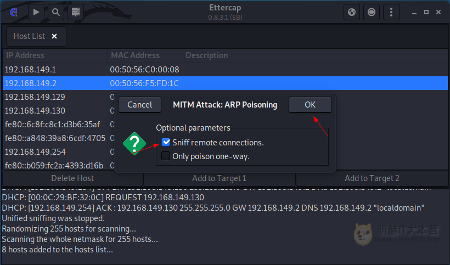Confirm ARP Poisoning with OK
Image resolution: width=450 pixels, height=265 pixels.
pyautogui.click(x=310, y=105)
